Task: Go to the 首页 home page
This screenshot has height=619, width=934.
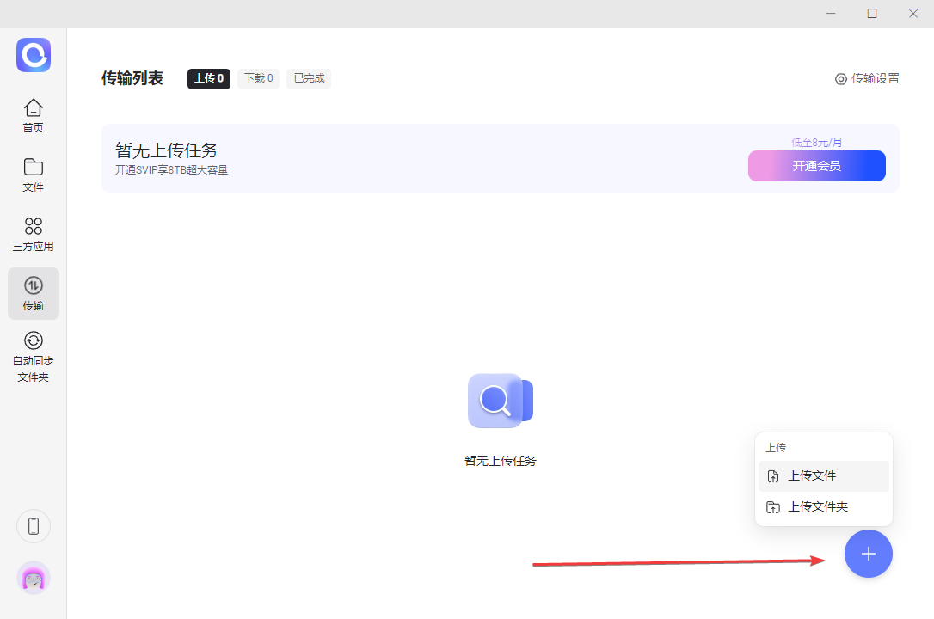Action: pyautogui.click(x=33, y=115)
